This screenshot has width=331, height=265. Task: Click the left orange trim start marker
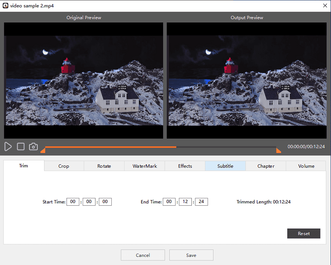43,150
